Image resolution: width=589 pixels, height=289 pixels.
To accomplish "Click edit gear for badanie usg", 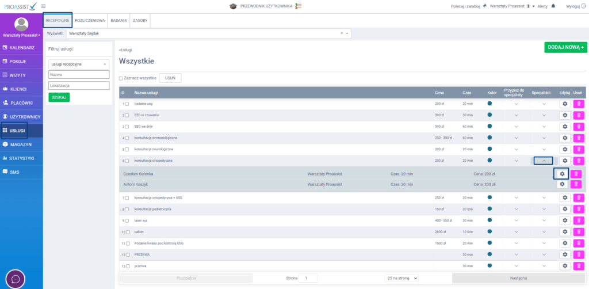I will point(564,104).
